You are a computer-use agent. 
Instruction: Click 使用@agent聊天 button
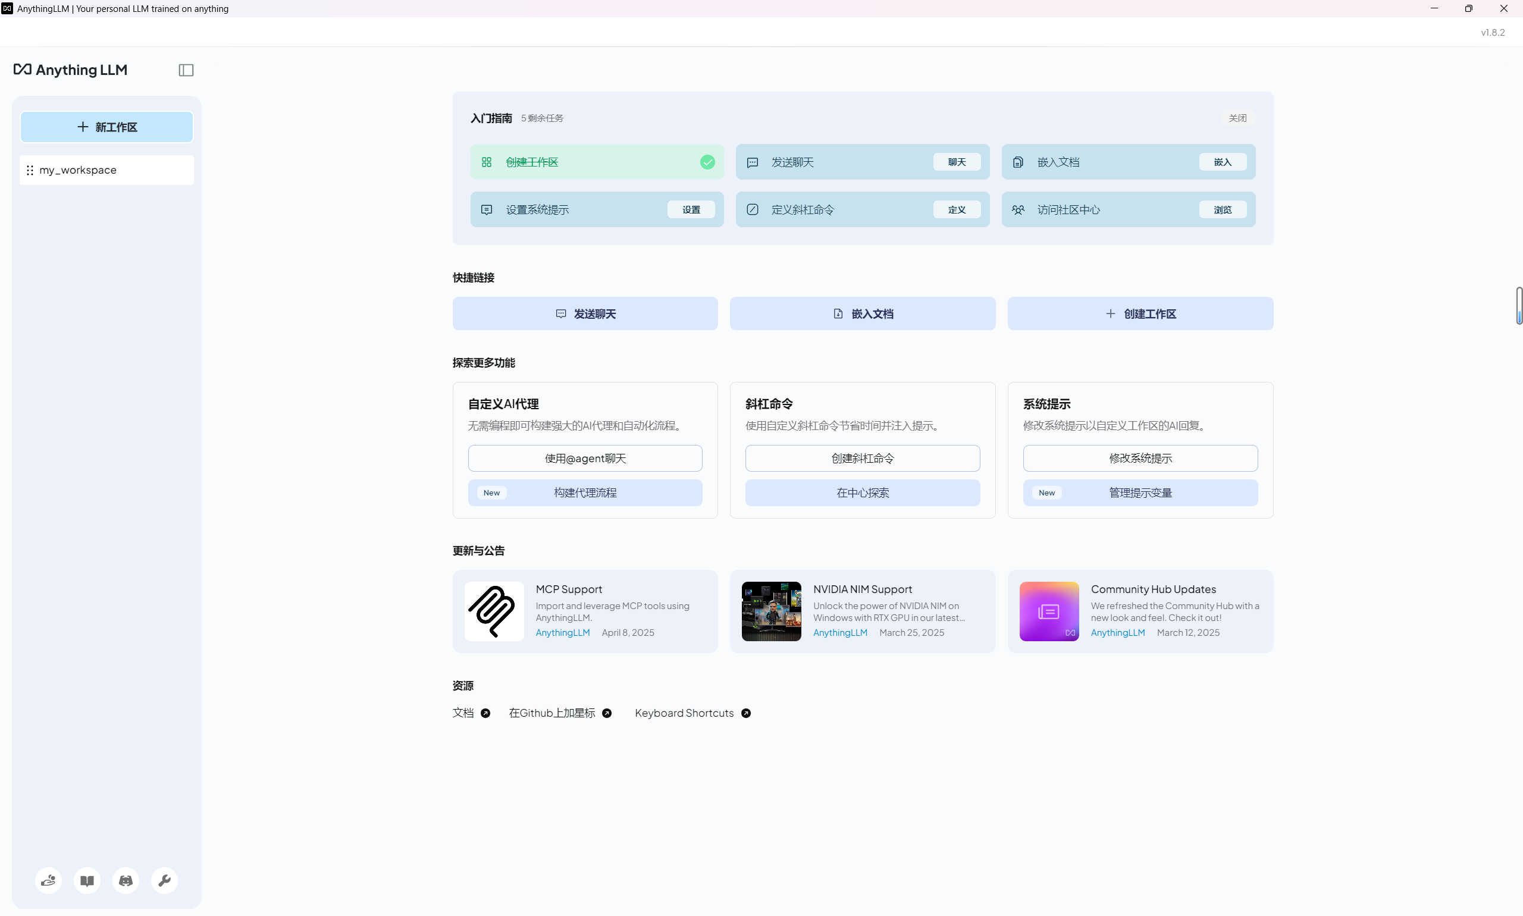[x=585, y=459]
